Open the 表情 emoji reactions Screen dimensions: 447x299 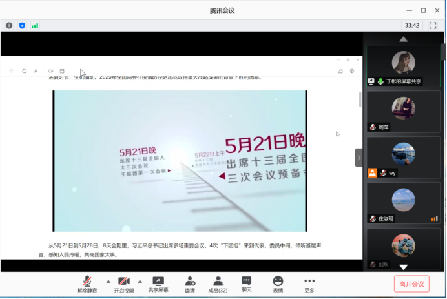(278, 284)
